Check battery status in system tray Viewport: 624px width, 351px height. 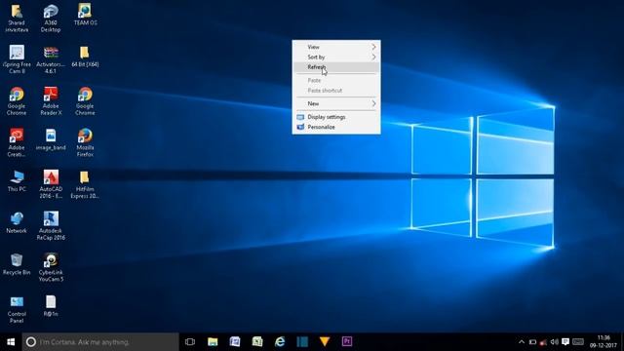point(532,342)
